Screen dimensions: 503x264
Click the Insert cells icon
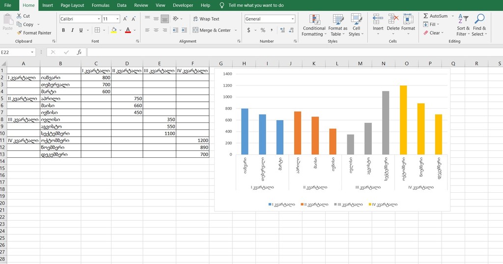pyautogui.click(x=378, y=19)
